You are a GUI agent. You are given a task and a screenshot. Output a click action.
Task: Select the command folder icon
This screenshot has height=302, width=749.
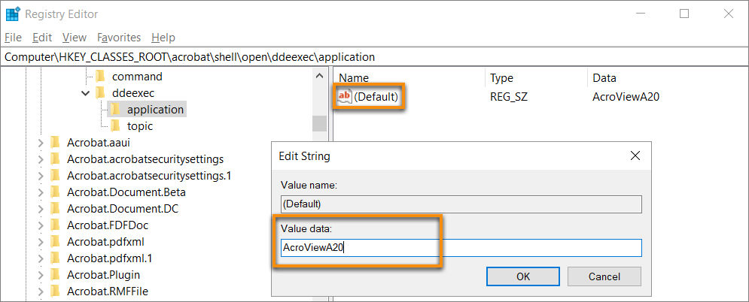[x=100, y=77]
